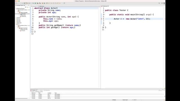Collapse the AbstractClasses project node

16,9
